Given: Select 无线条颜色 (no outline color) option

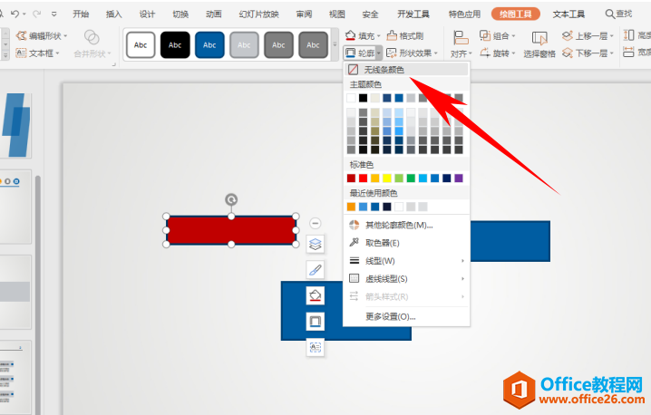Looking at the screenshot, I should (x=384, y=69).
